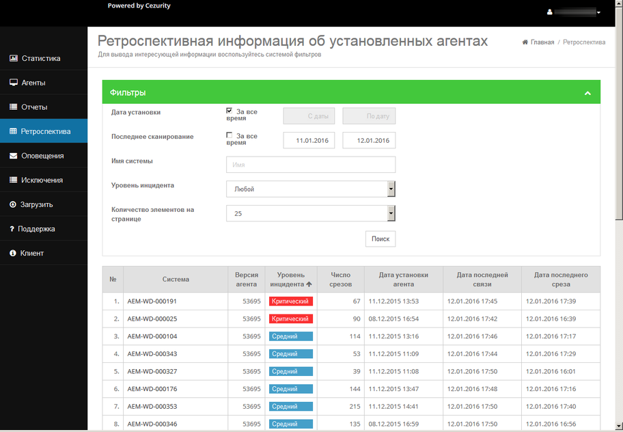Click the user profile icon in header
This screenshot has height=432, width=623.
point(549,12)
